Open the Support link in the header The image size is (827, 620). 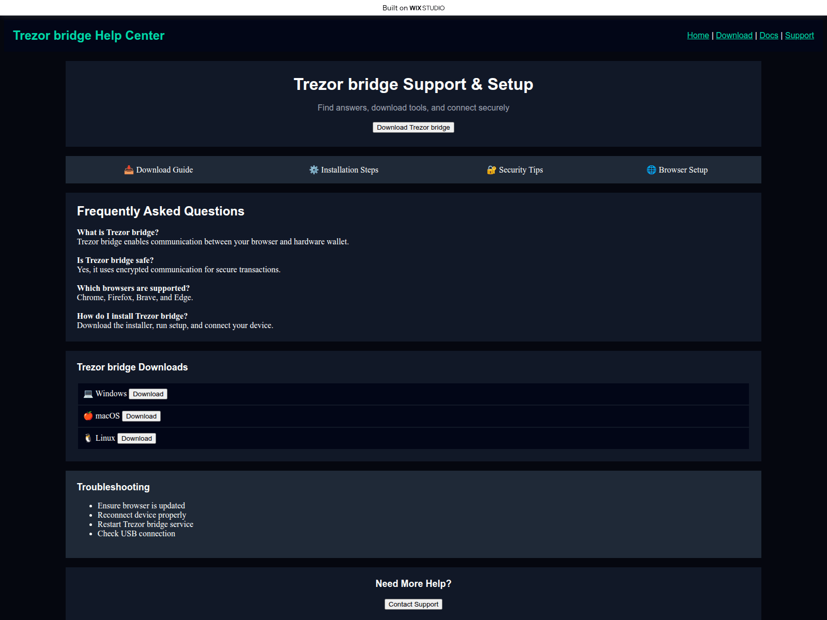click(799, 35)
